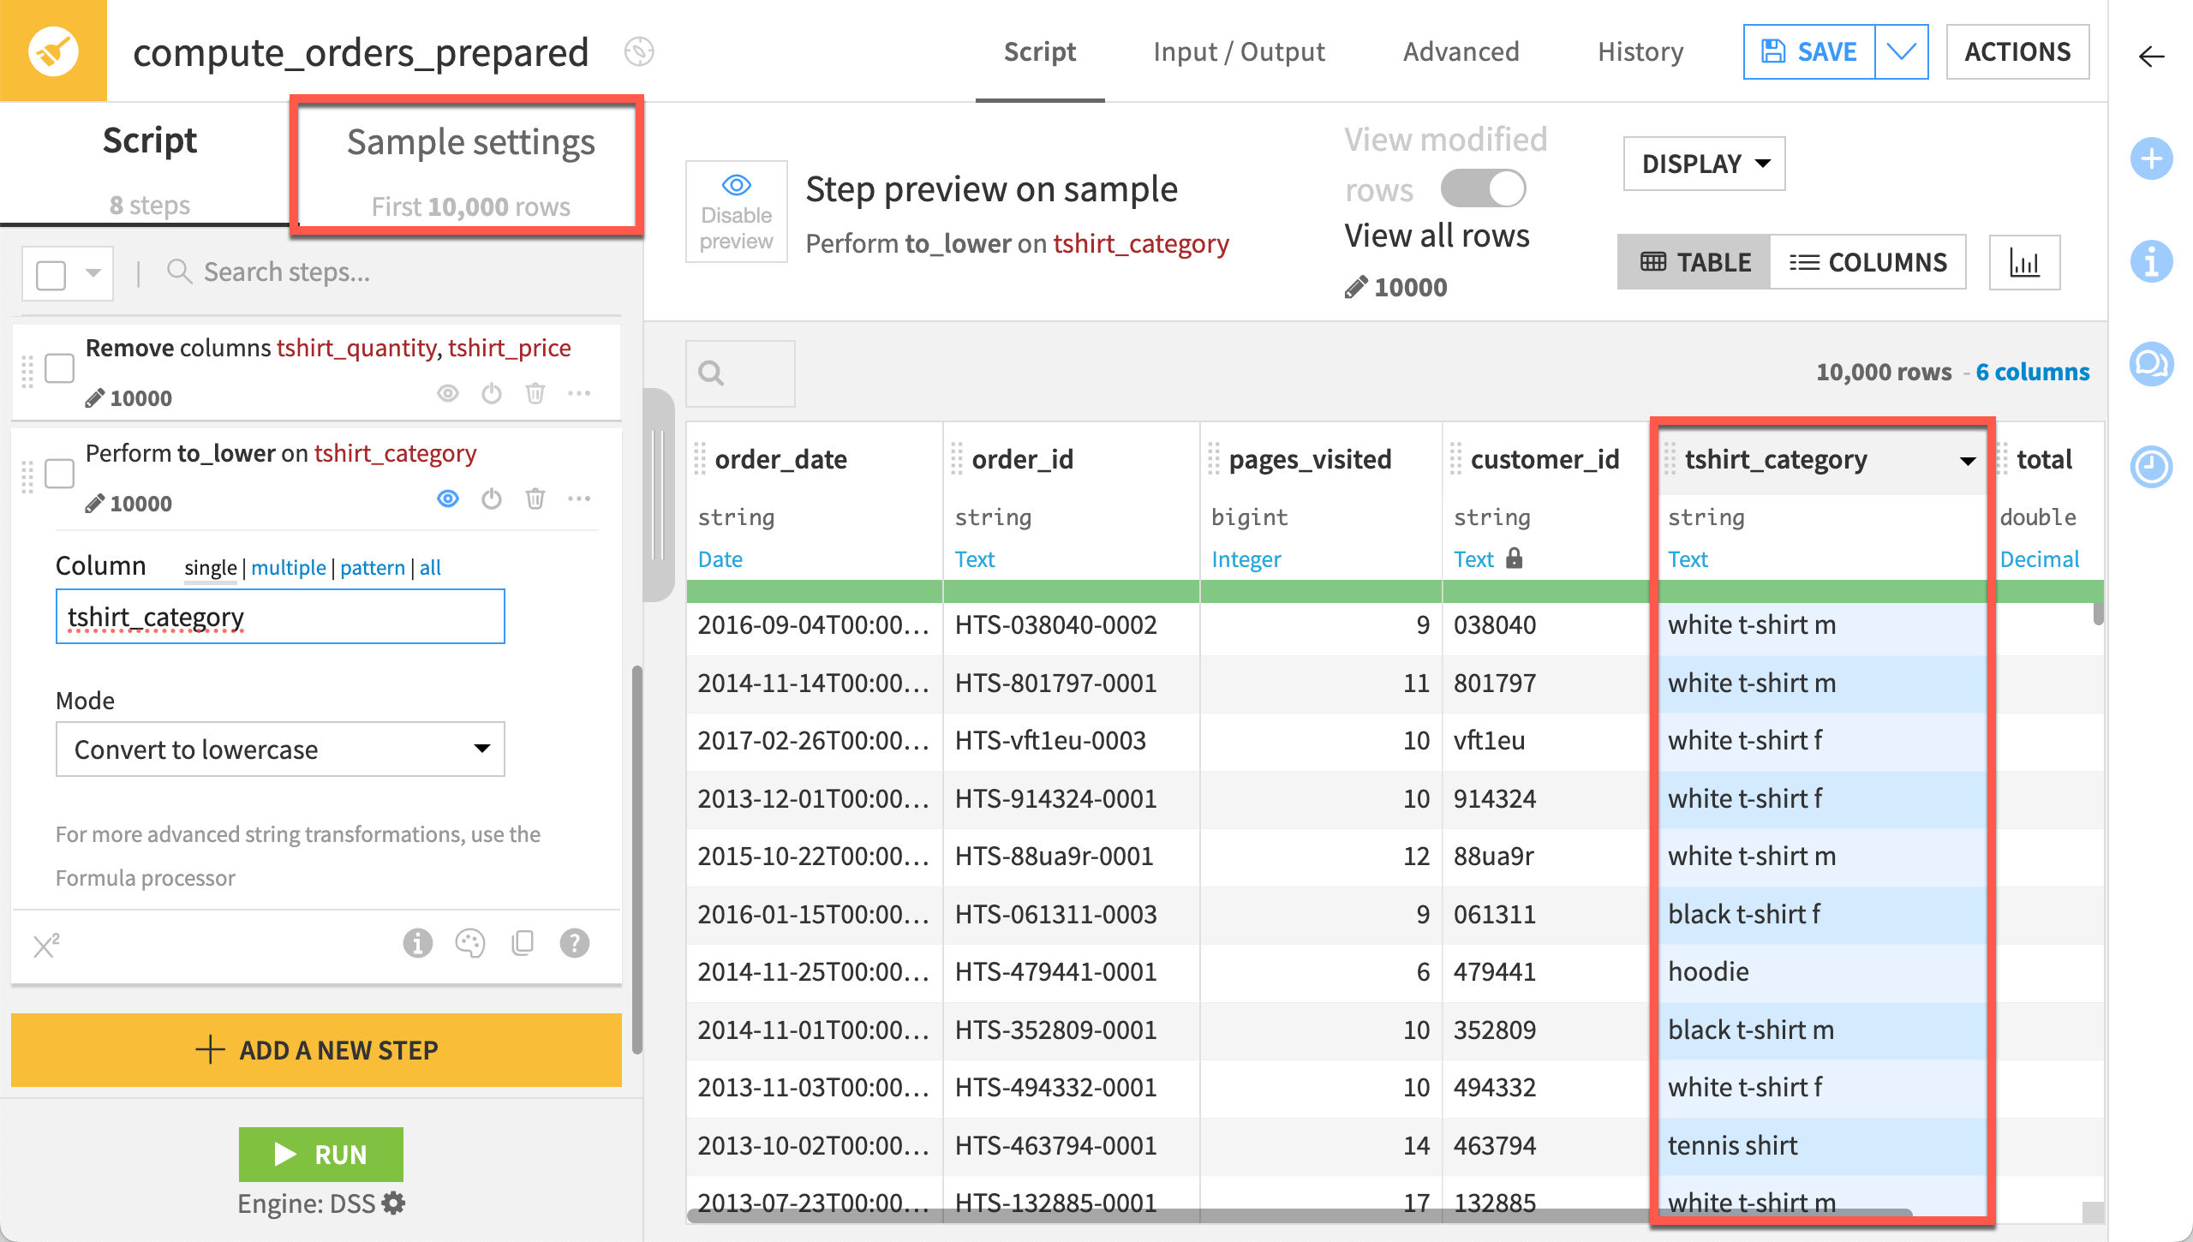Click the color palette icon in step footer
The height and width of the screenshot is (1242, 2193).
click(469, 943)
